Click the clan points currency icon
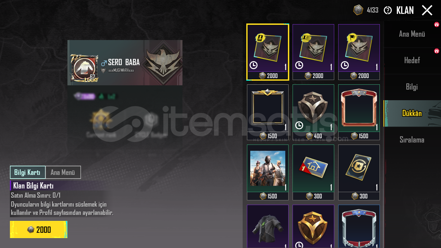The width and height of the screenshot is (441, 248). pyautogui.click(x=358, y=10)
